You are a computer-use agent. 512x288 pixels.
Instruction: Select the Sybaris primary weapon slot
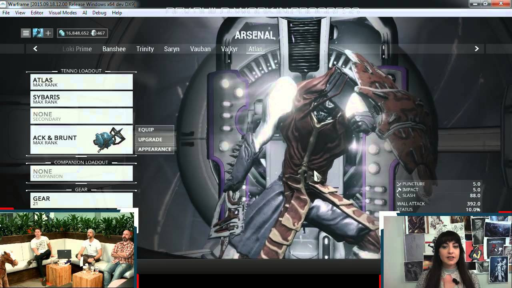click(82, 99)
